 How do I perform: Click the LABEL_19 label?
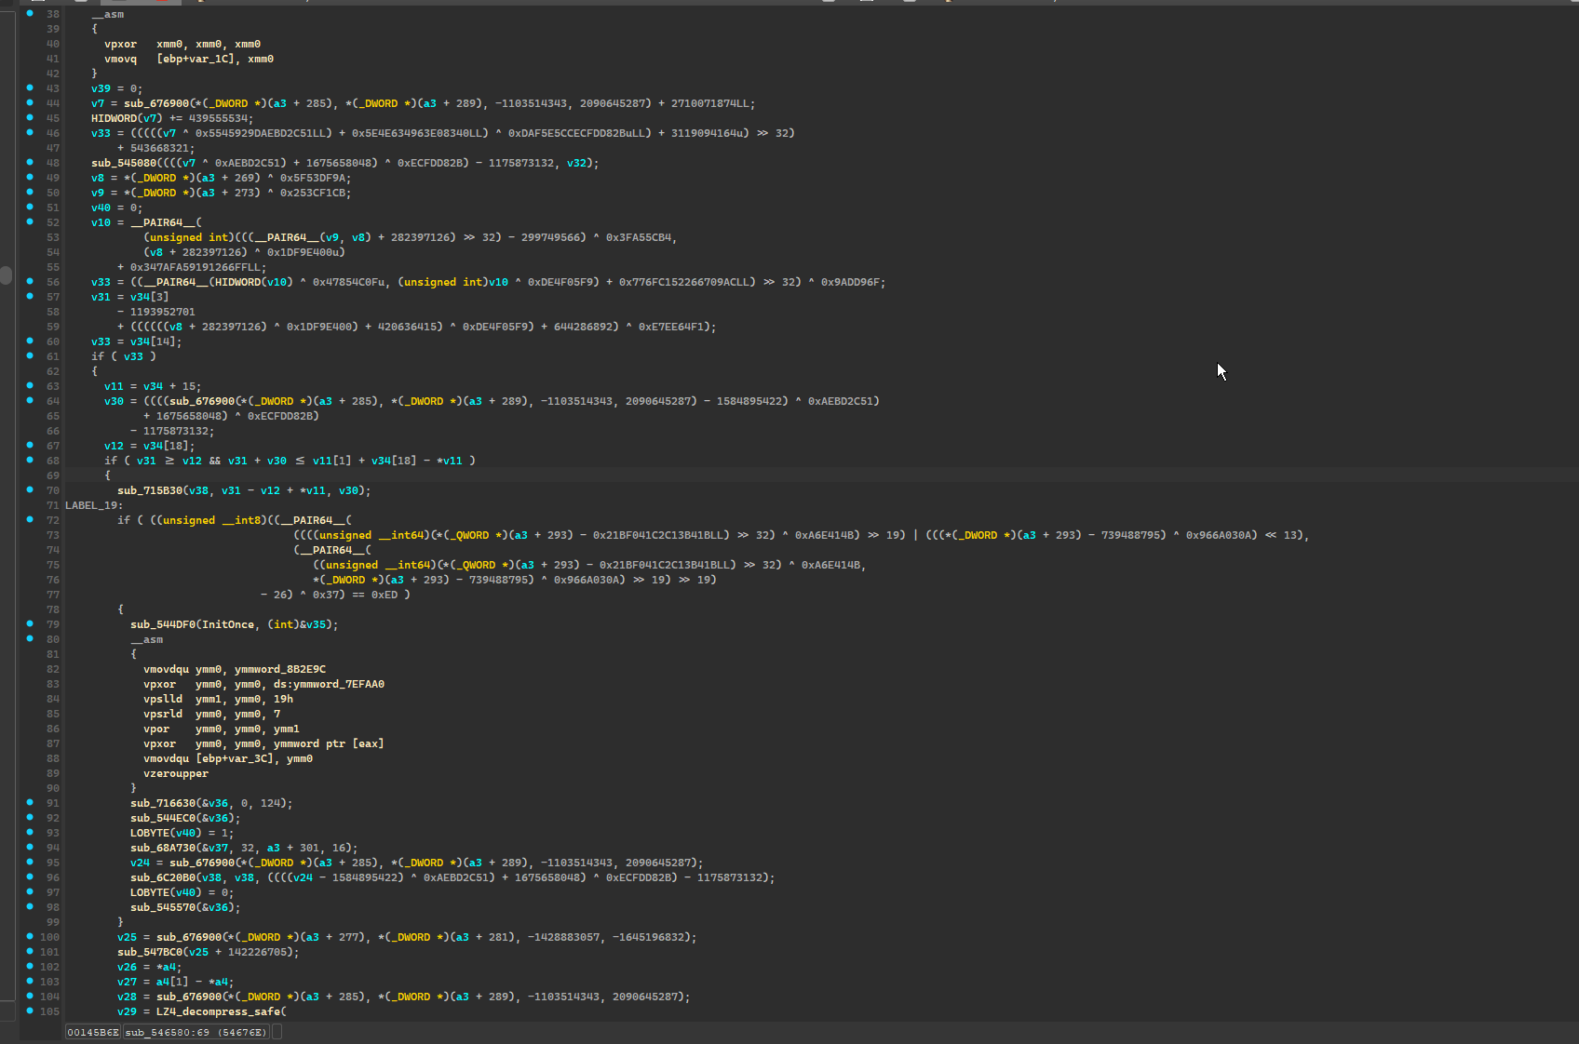click(x=91, y=505)
